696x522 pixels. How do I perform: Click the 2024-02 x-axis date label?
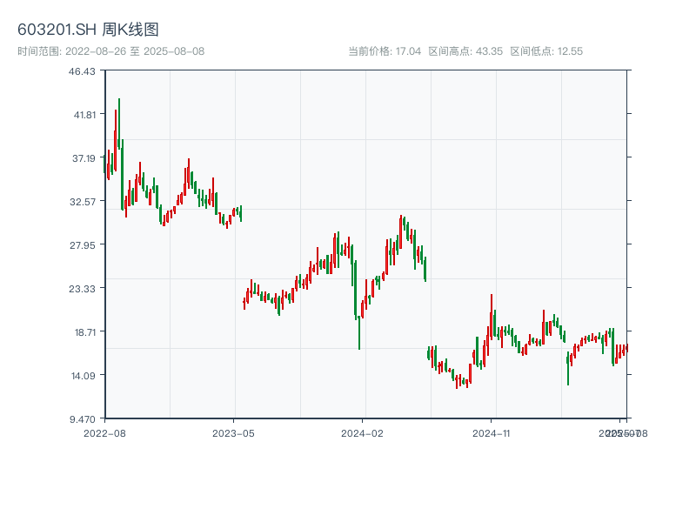click(363, 432)
